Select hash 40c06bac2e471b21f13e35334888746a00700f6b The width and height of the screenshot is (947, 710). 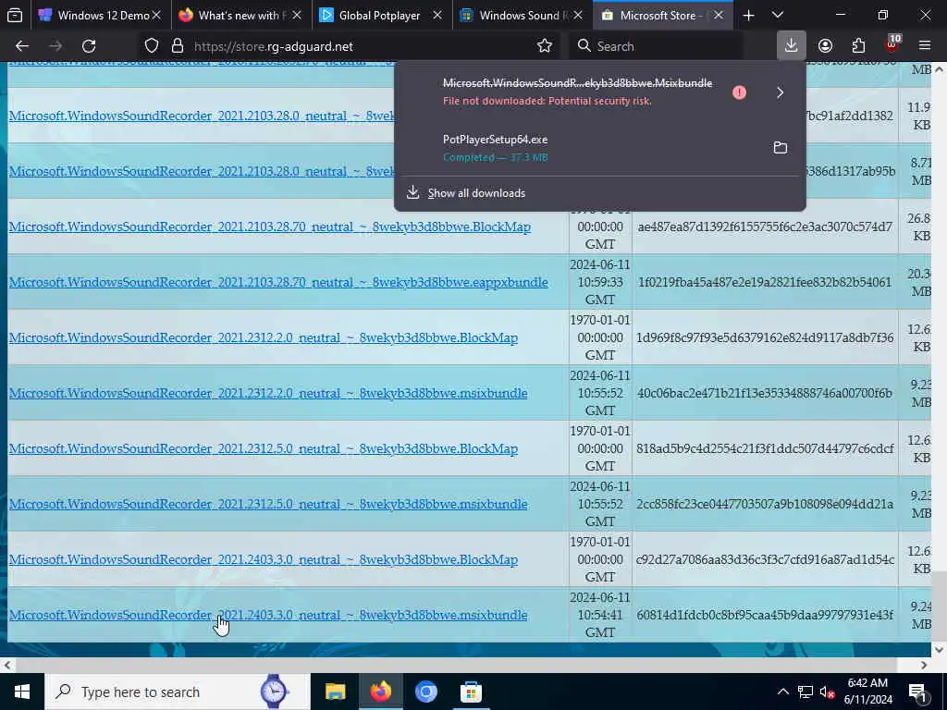click(x=765, y=393)
